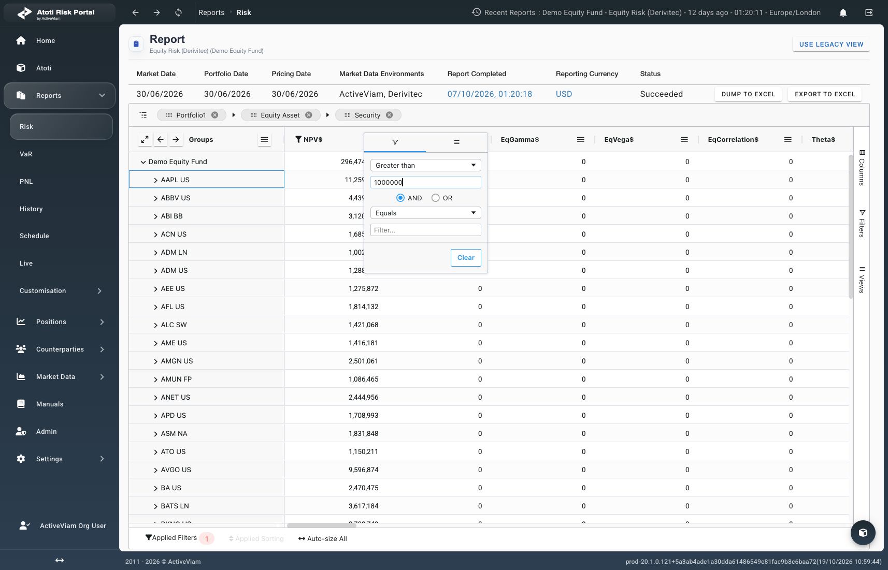The image size is (888, 570).
Task: Collapse the Demo Equity Fund row
Action: click(x=143, y=162)
